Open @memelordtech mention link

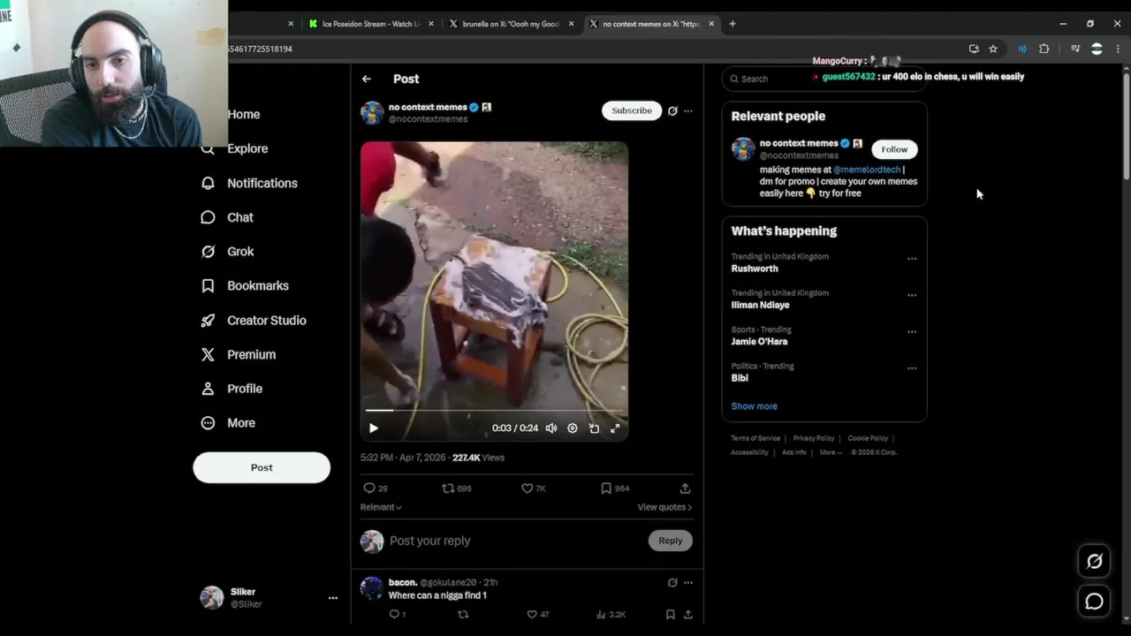tap(867, 170)
